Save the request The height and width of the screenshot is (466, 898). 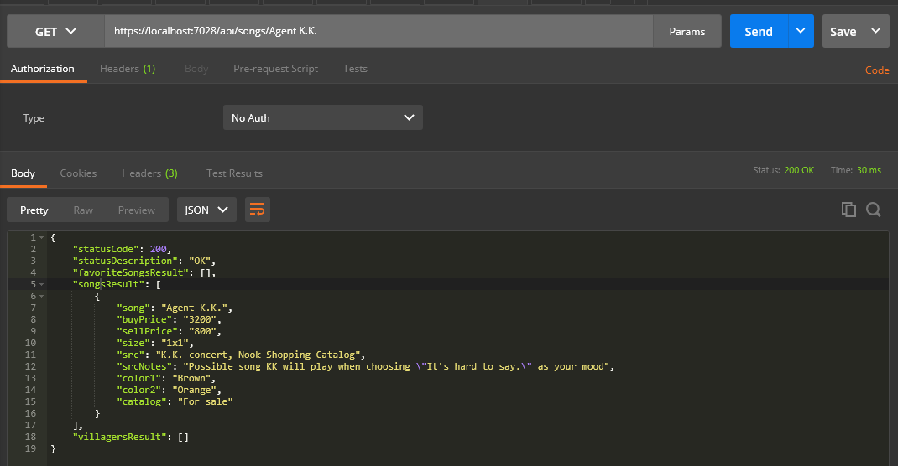tap(843, 32)
